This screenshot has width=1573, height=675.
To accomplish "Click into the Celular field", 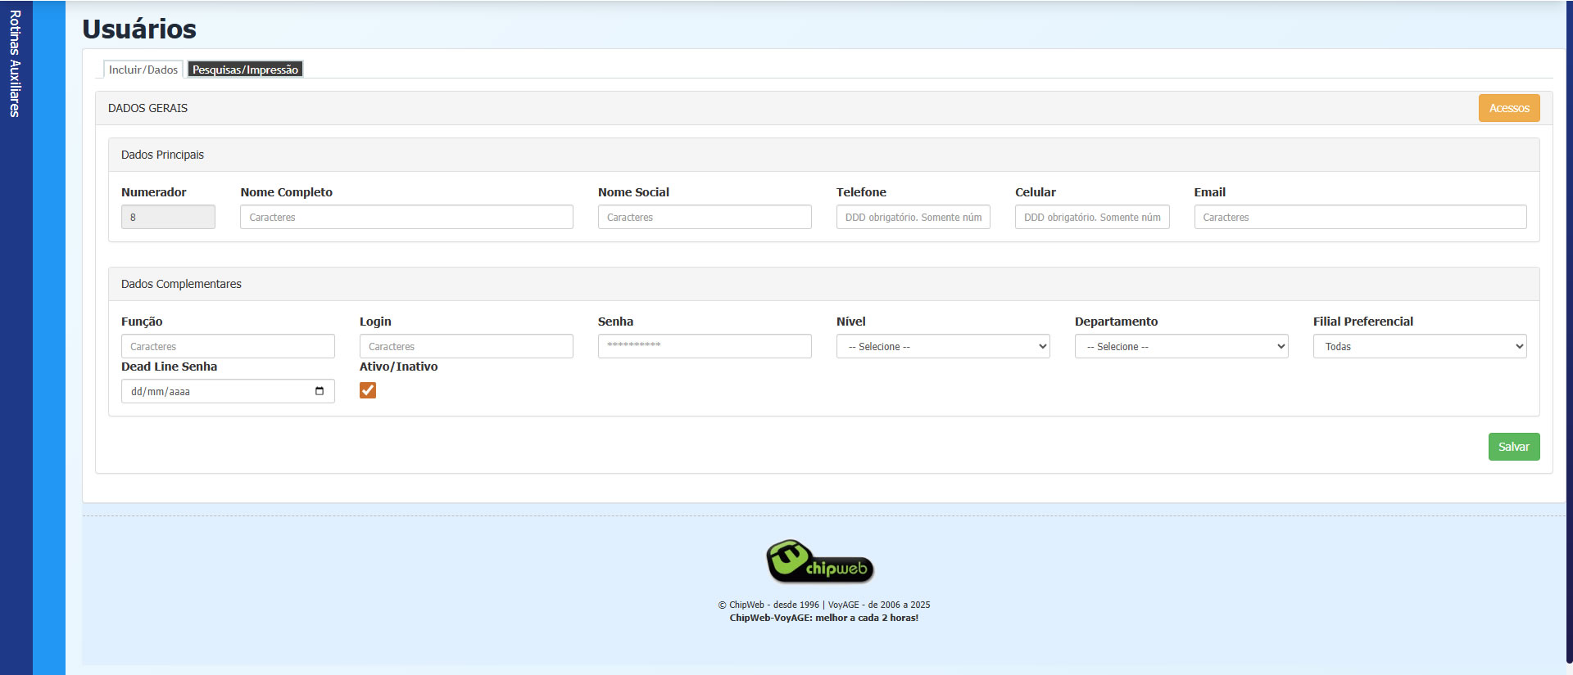I will [1092, 217].
